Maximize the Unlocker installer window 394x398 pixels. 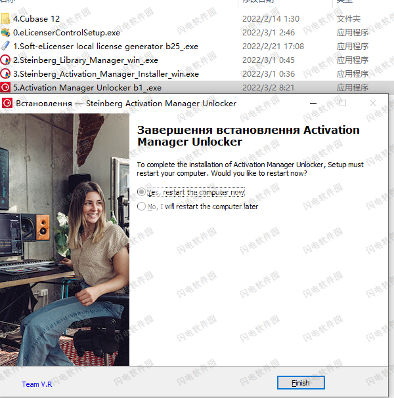pos(343,103)
